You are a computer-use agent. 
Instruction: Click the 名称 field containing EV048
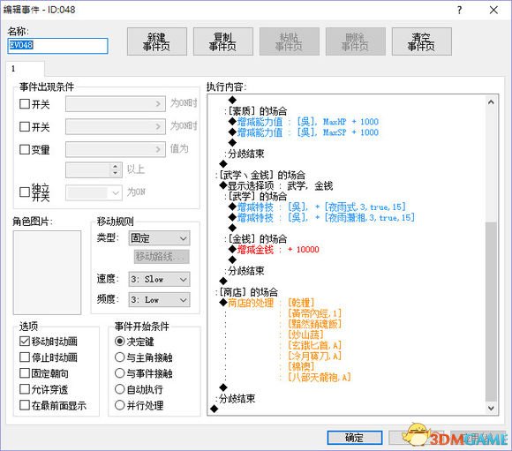pyautogui.click(x=57, y=46)
